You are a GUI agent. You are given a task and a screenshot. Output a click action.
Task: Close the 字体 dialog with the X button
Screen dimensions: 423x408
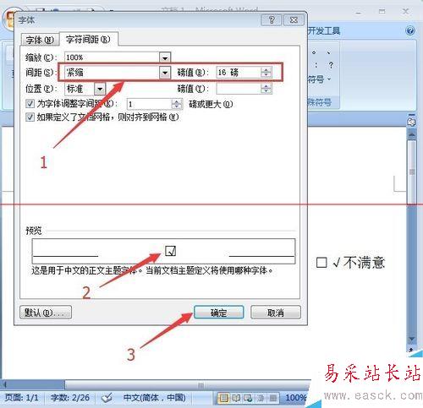[x=294, y=20]
